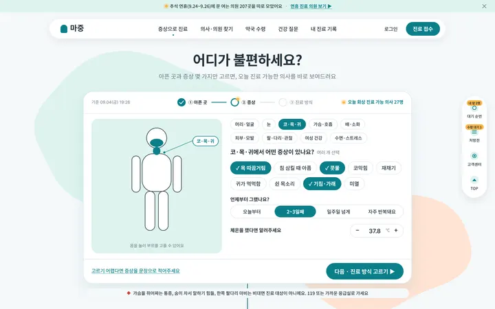Click the left leg of the body diagram
The image size is (495, 309).
[150, 211]
